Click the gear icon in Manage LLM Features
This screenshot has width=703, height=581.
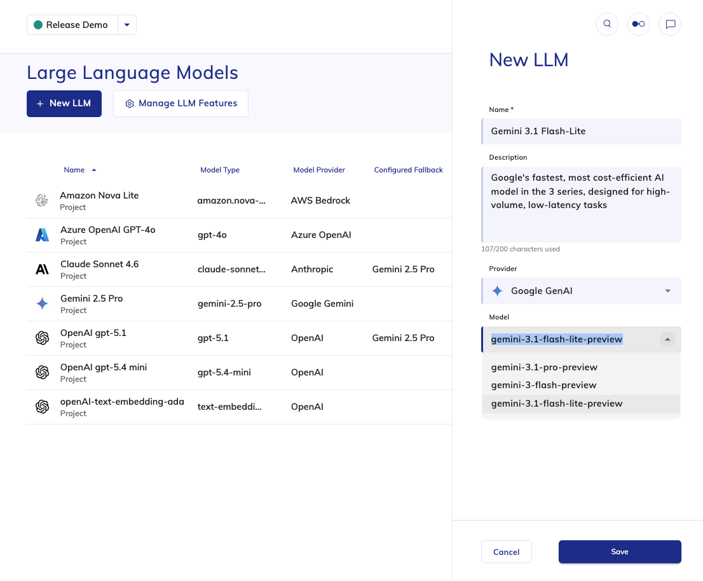click(x=130, y=104)
